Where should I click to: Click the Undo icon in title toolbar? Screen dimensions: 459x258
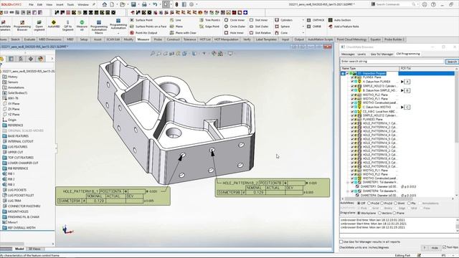coord(155,4)
